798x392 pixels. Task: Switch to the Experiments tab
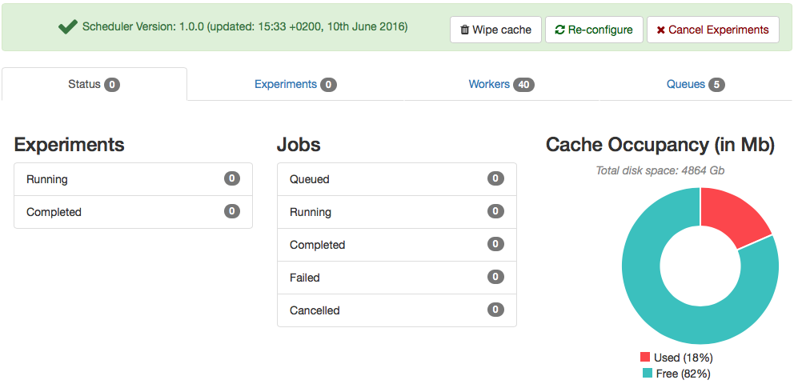tap(286, 84)
